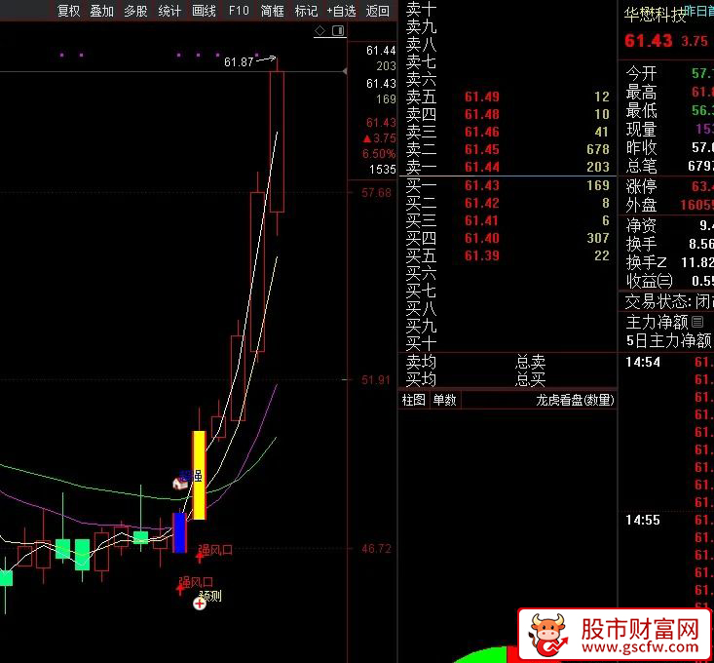Click 买五 price 61.39

pyautogui.click(x=482, y=255)
